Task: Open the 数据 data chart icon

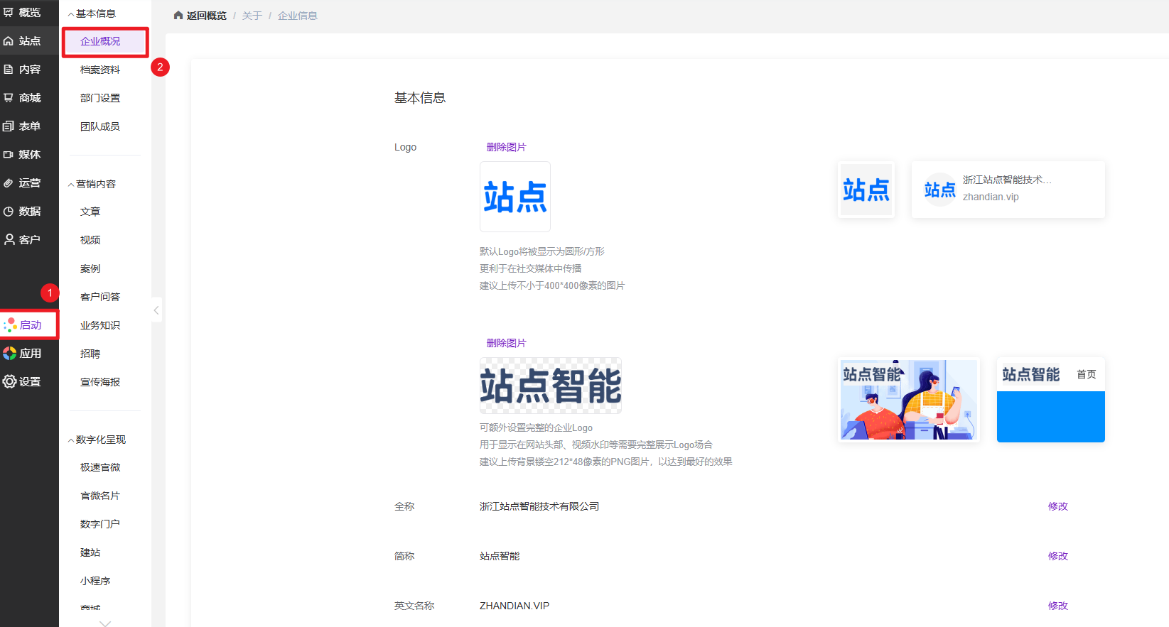Action: (x=9, y=212)
